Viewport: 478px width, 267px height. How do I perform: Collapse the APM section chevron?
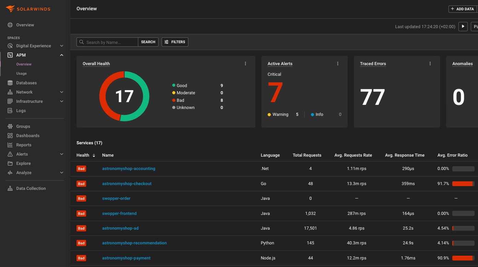click(61, 55)
